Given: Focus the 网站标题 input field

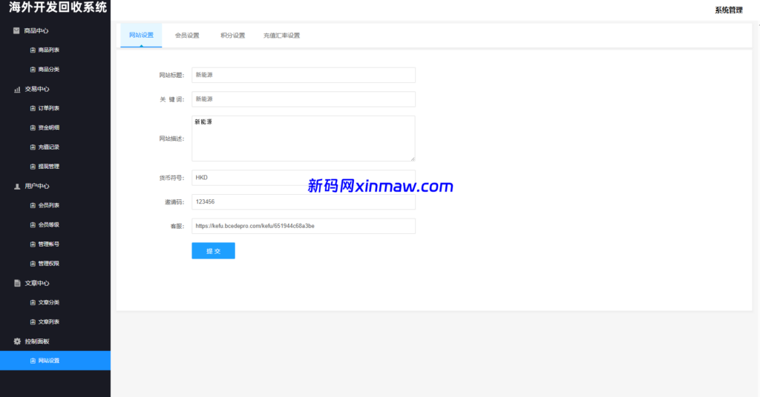Looking at the screenshot, I should [304, 75].
